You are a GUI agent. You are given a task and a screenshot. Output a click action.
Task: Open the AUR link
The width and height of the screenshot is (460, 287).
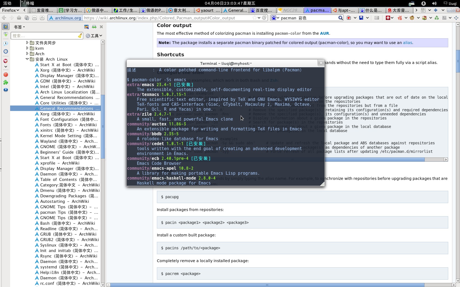point(324,33)
